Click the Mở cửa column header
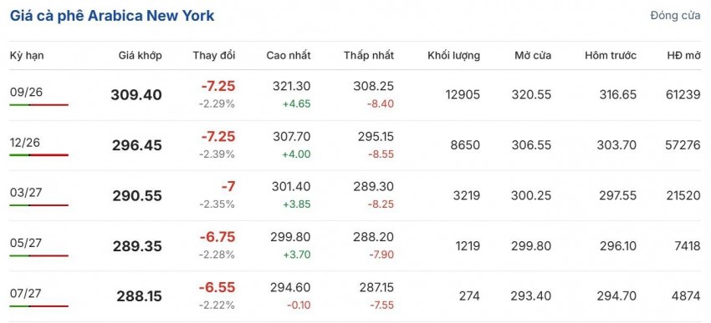This screenshot has width=711, height=323. pos(533,56)
